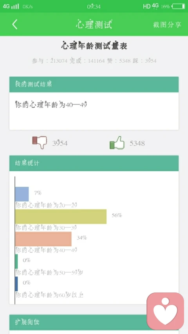The height and width of the screenshot is (334, 188).
Task: Open the 扩展阅读 section header
Action: click(94, 322)
